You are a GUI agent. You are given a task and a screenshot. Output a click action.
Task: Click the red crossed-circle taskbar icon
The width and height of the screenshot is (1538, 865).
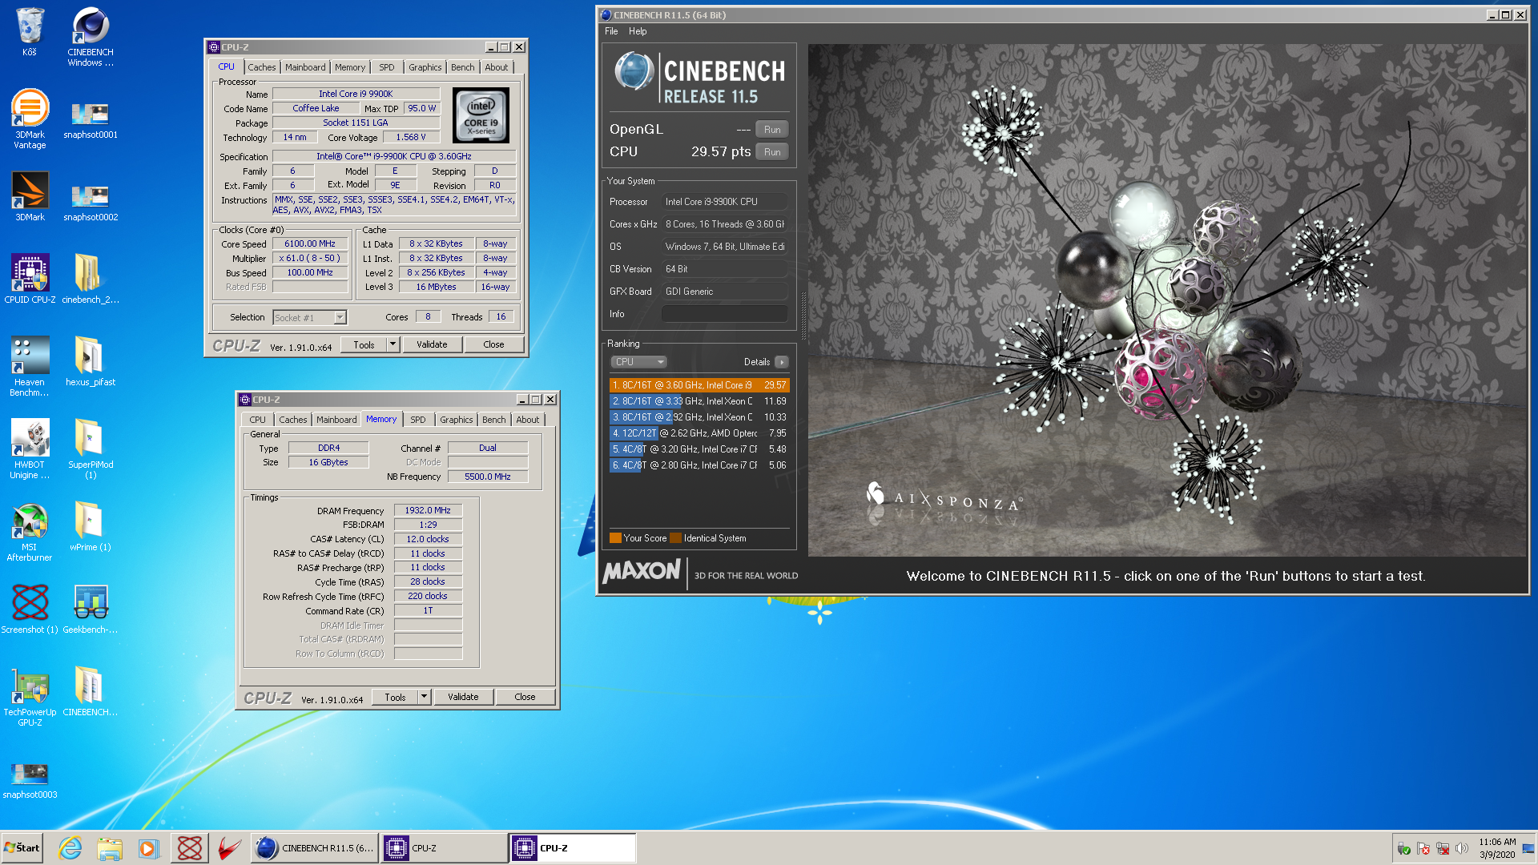coord(190,848)
